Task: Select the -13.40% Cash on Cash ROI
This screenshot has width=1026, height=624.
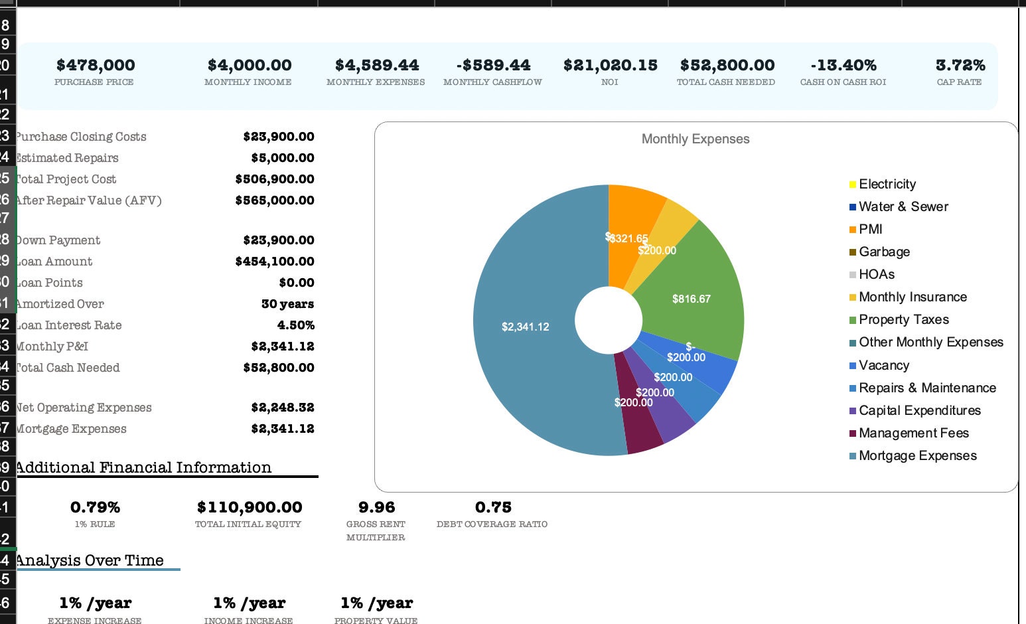Action: 843,65
